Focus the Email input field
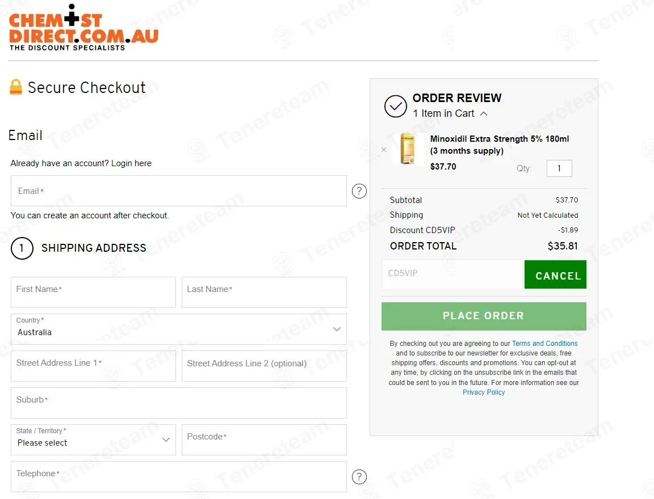 point(178,191)
